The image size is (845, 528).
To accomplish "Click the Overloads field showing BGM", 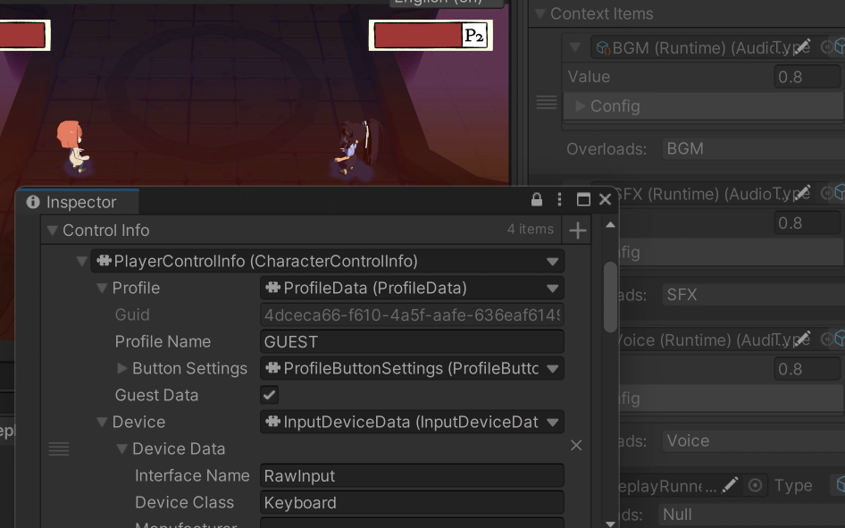I will [753, 148].
